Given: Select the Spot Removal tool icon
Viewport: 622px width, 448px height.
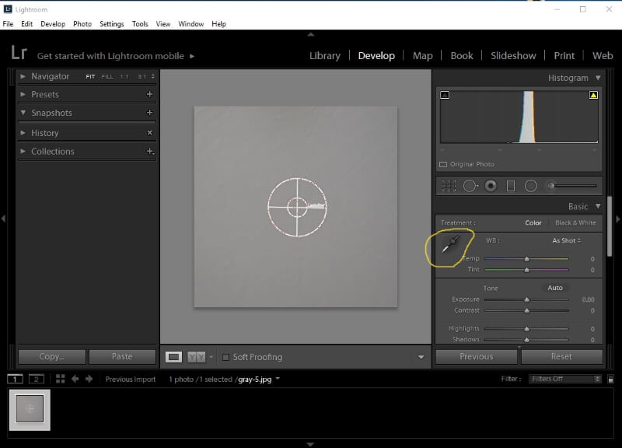Looking at the screenshot, I should (x=470, y=186).
